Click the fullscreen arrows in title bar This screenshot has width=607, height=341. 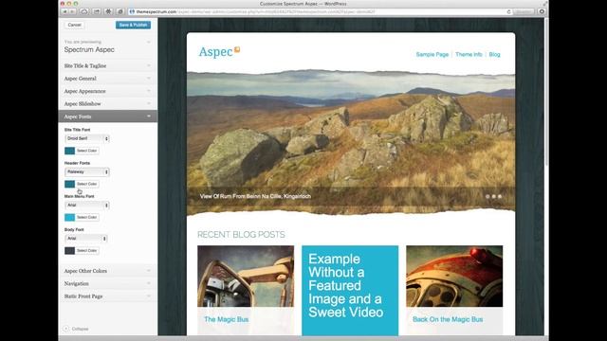coord(545,4)
